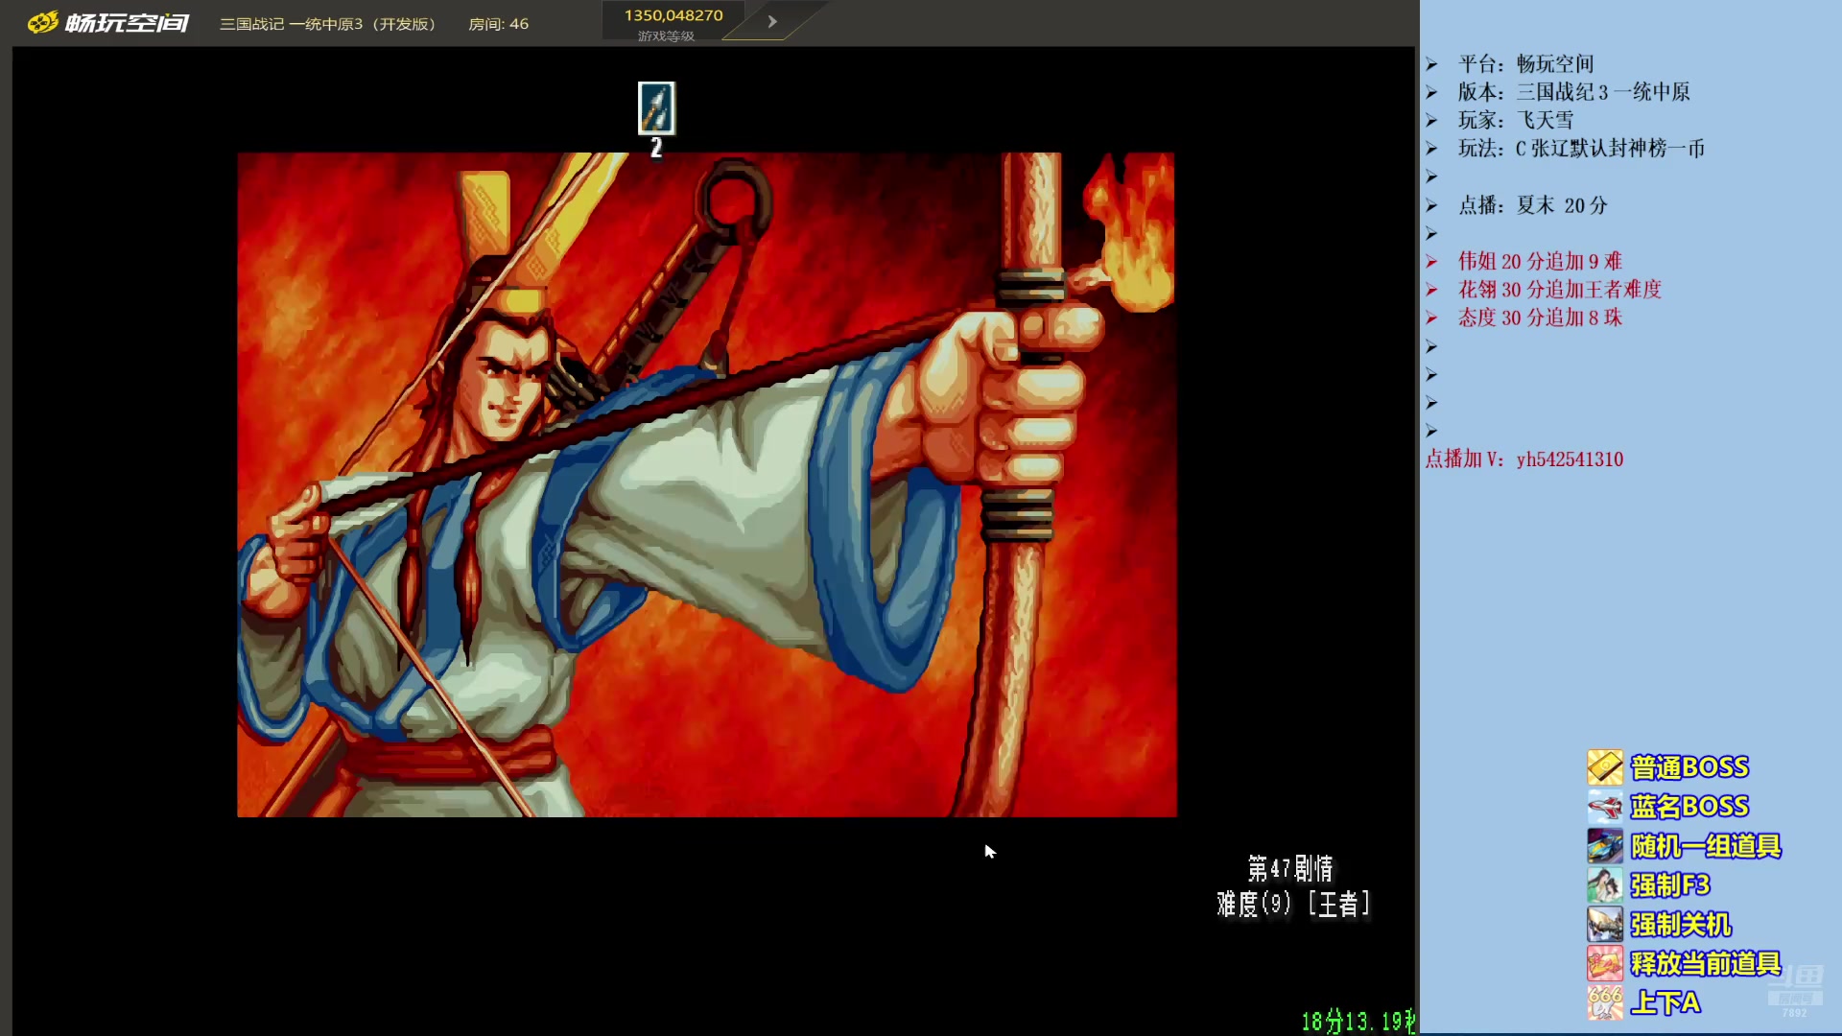Click the red line 花翎30分追加王者难度

click(1559, 289)
